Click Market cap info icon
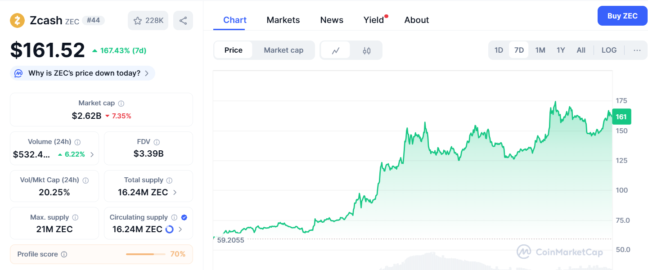648x270 pixels. (121, 103)
